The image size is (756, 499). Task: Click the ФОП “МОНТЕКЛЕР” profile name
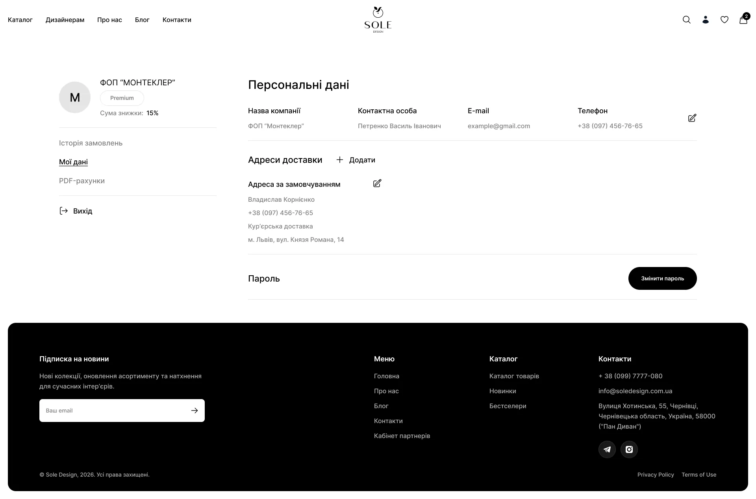[137, 83]
